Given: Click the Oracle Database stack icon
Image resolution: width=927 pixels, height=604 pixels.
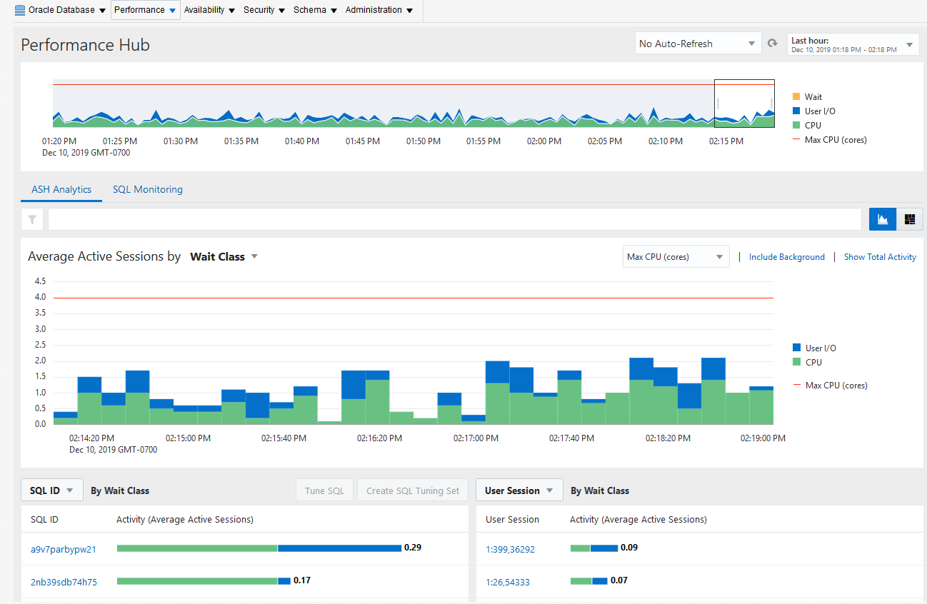Looking at the screenshot, I should click(20, 10).
